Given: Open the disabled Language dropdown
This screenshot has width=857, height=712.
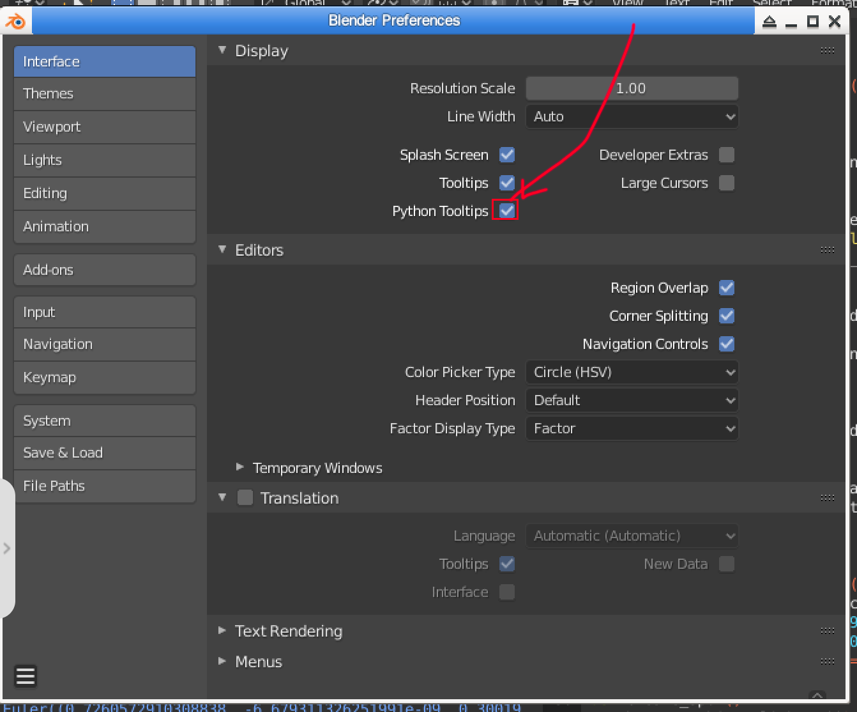Looking at the screenshot, I should pos(632,536).
